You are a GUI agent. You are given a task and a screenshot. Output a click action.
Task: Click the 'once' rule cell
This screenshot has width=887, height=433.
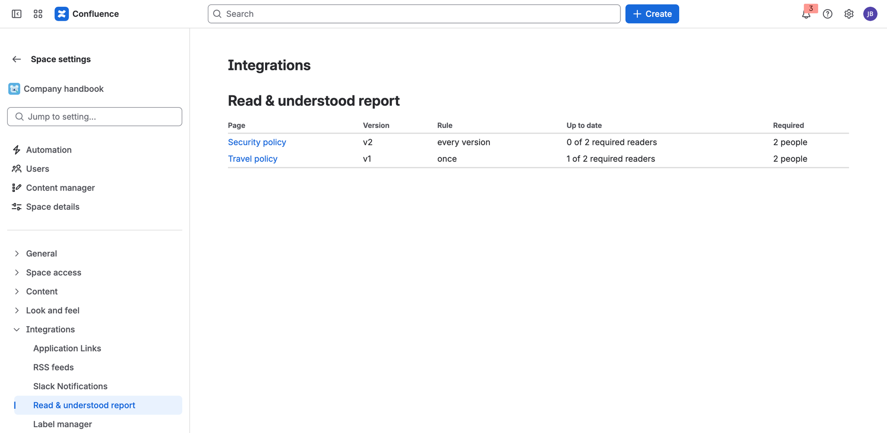pyautogui.click(x=447, y=159)
